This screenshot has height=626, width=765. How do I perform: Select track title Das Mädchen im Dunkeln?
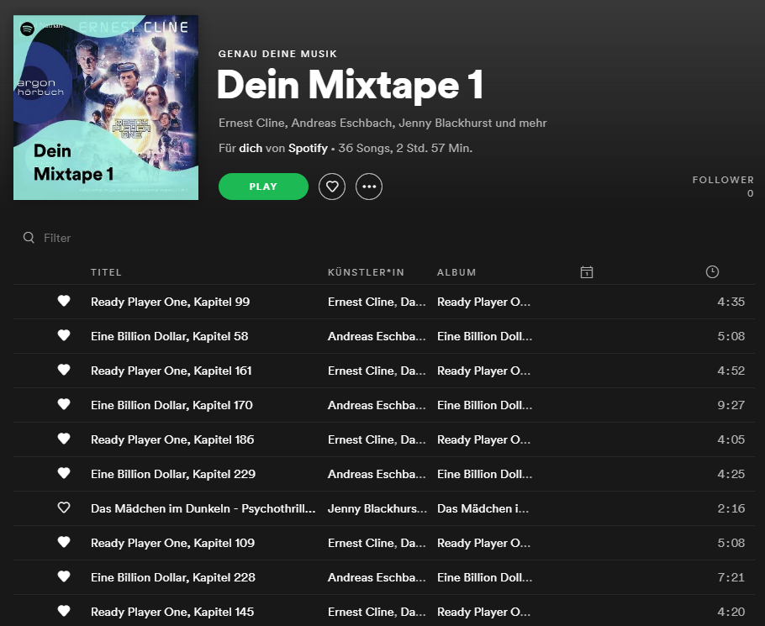click(203, 508)
